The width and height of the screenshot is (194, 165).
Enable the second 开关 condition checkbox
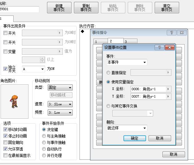[5, 42]
